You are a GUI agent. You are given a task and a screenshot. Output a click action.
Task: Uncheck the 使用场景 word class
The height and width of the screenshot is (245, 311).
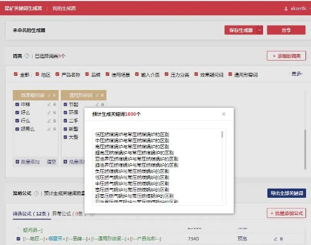[x=108, y=74]
